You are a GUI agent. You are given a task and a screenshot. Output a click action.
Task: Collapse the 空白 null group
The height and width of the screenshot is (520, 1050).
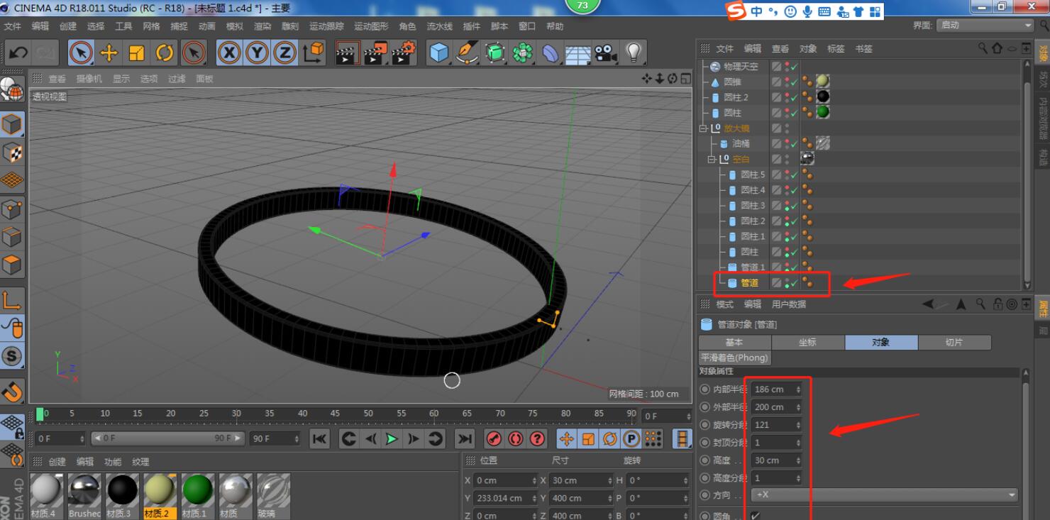pyautogui.click(x=712, y=160)
